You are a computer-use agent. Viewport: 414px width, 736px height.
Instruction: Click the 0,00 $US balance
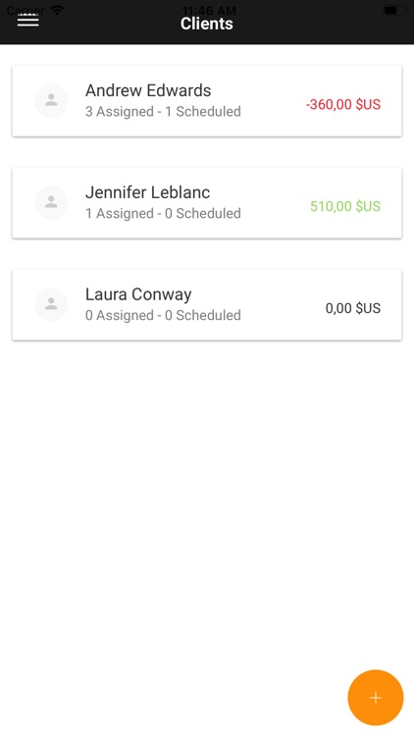click(x=353, y=308)
